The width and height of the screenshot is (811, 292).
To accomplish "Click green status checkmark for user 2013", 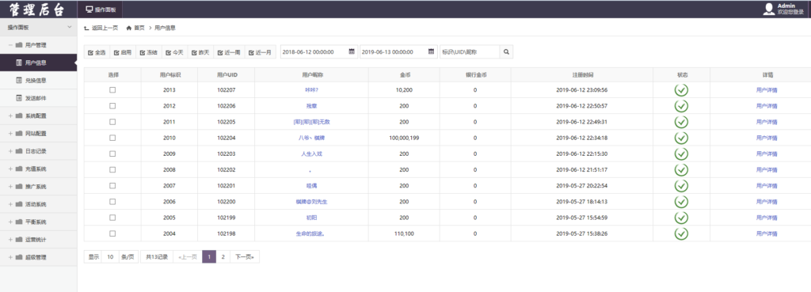I will pyautogui.click(x=681, y=90).
